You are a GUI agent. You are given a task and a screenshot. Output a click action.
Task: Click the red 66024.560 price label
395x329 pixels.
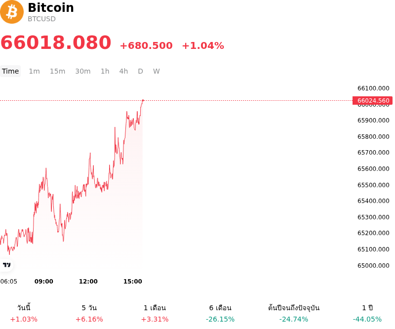point(373,101)
